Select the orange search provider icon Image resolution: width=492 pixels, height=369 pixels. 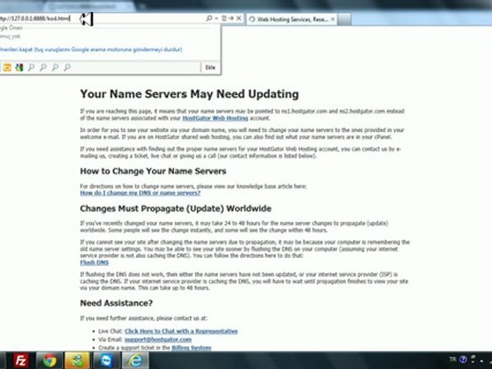coord(7,67)
